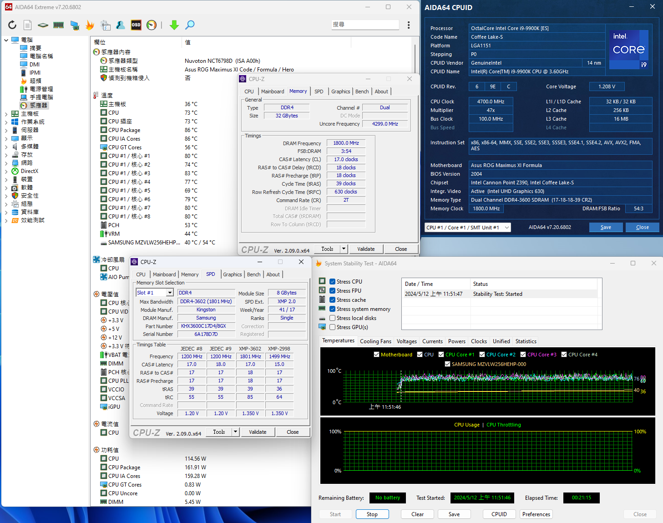Image resolution: width=663 pixels, height=523 pixels.
Task: Collapse the 電腦 tree node
Action: tap(6, 40)
